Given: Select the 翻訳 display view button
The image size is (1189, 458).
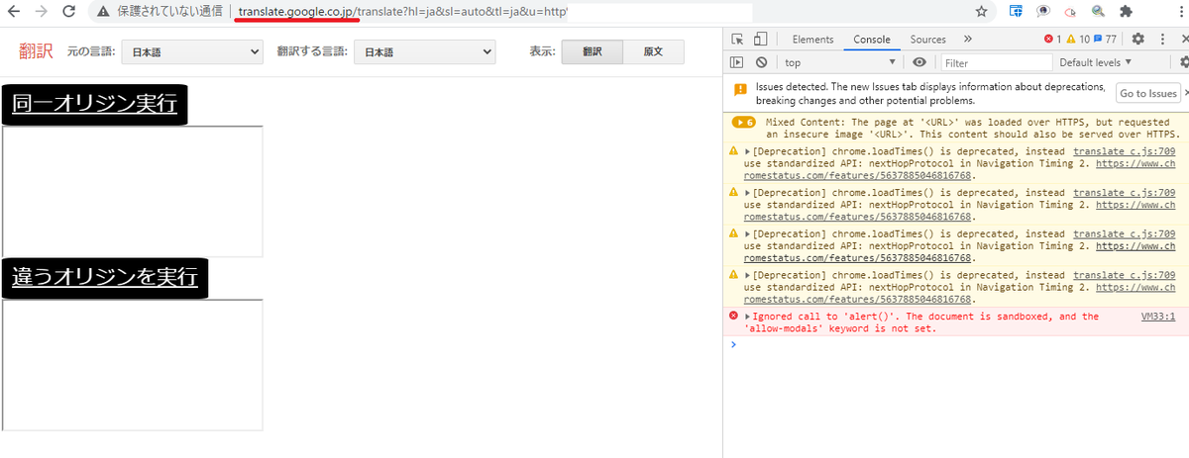Looking at the screenshot, I should [x=592, y=51].
